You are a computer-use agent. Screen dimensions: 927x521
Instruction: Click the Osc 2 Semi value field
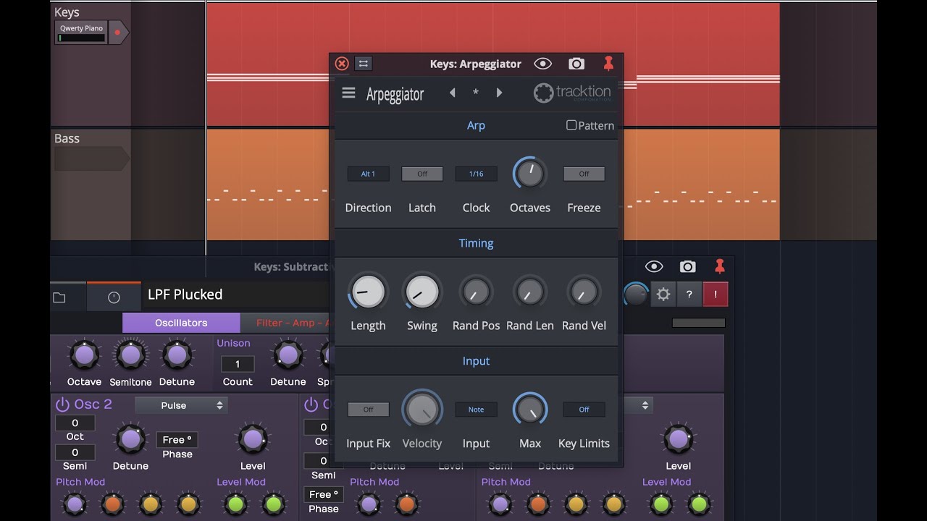click(75, 452)
